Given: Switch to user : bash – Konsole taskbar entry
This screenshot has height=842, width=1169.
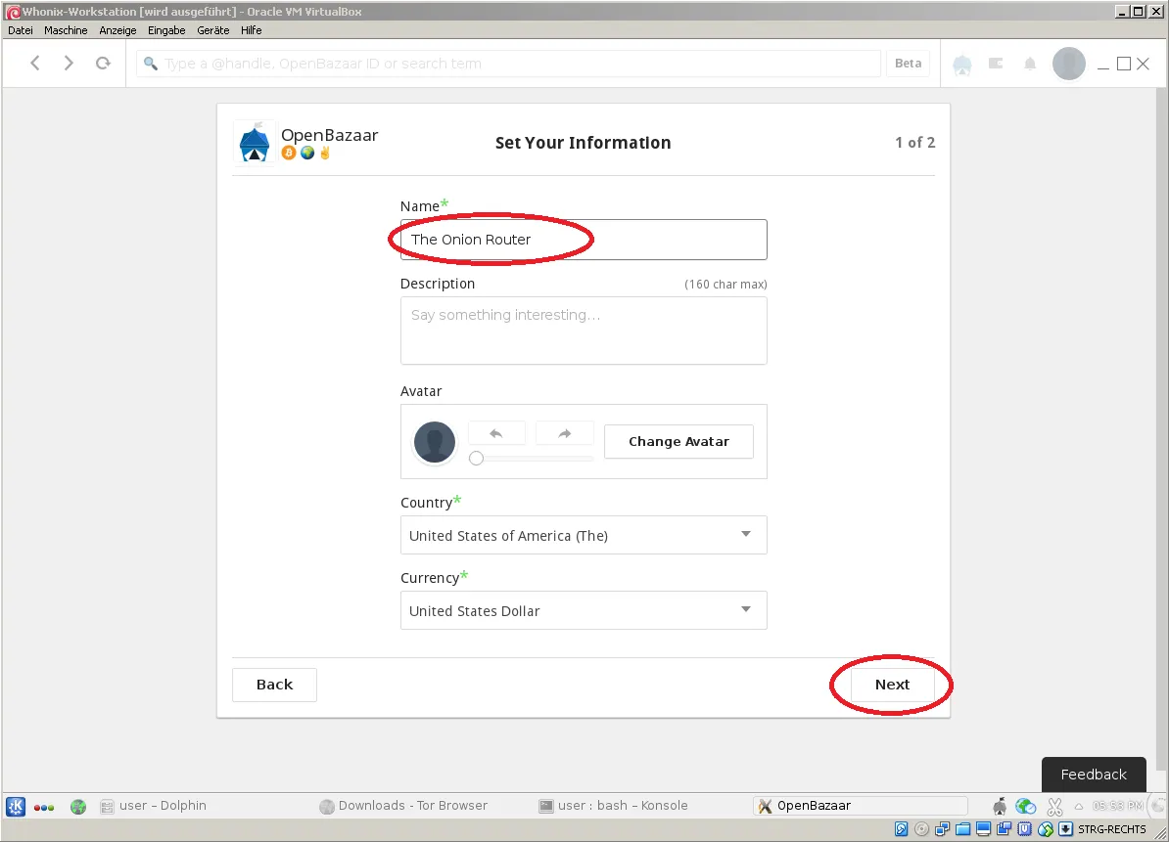Looking at the screenshot, I should tap(614, 806).
